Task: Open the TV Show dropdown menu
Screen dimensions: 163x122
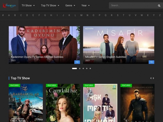Action: click(x=28, y=5)
